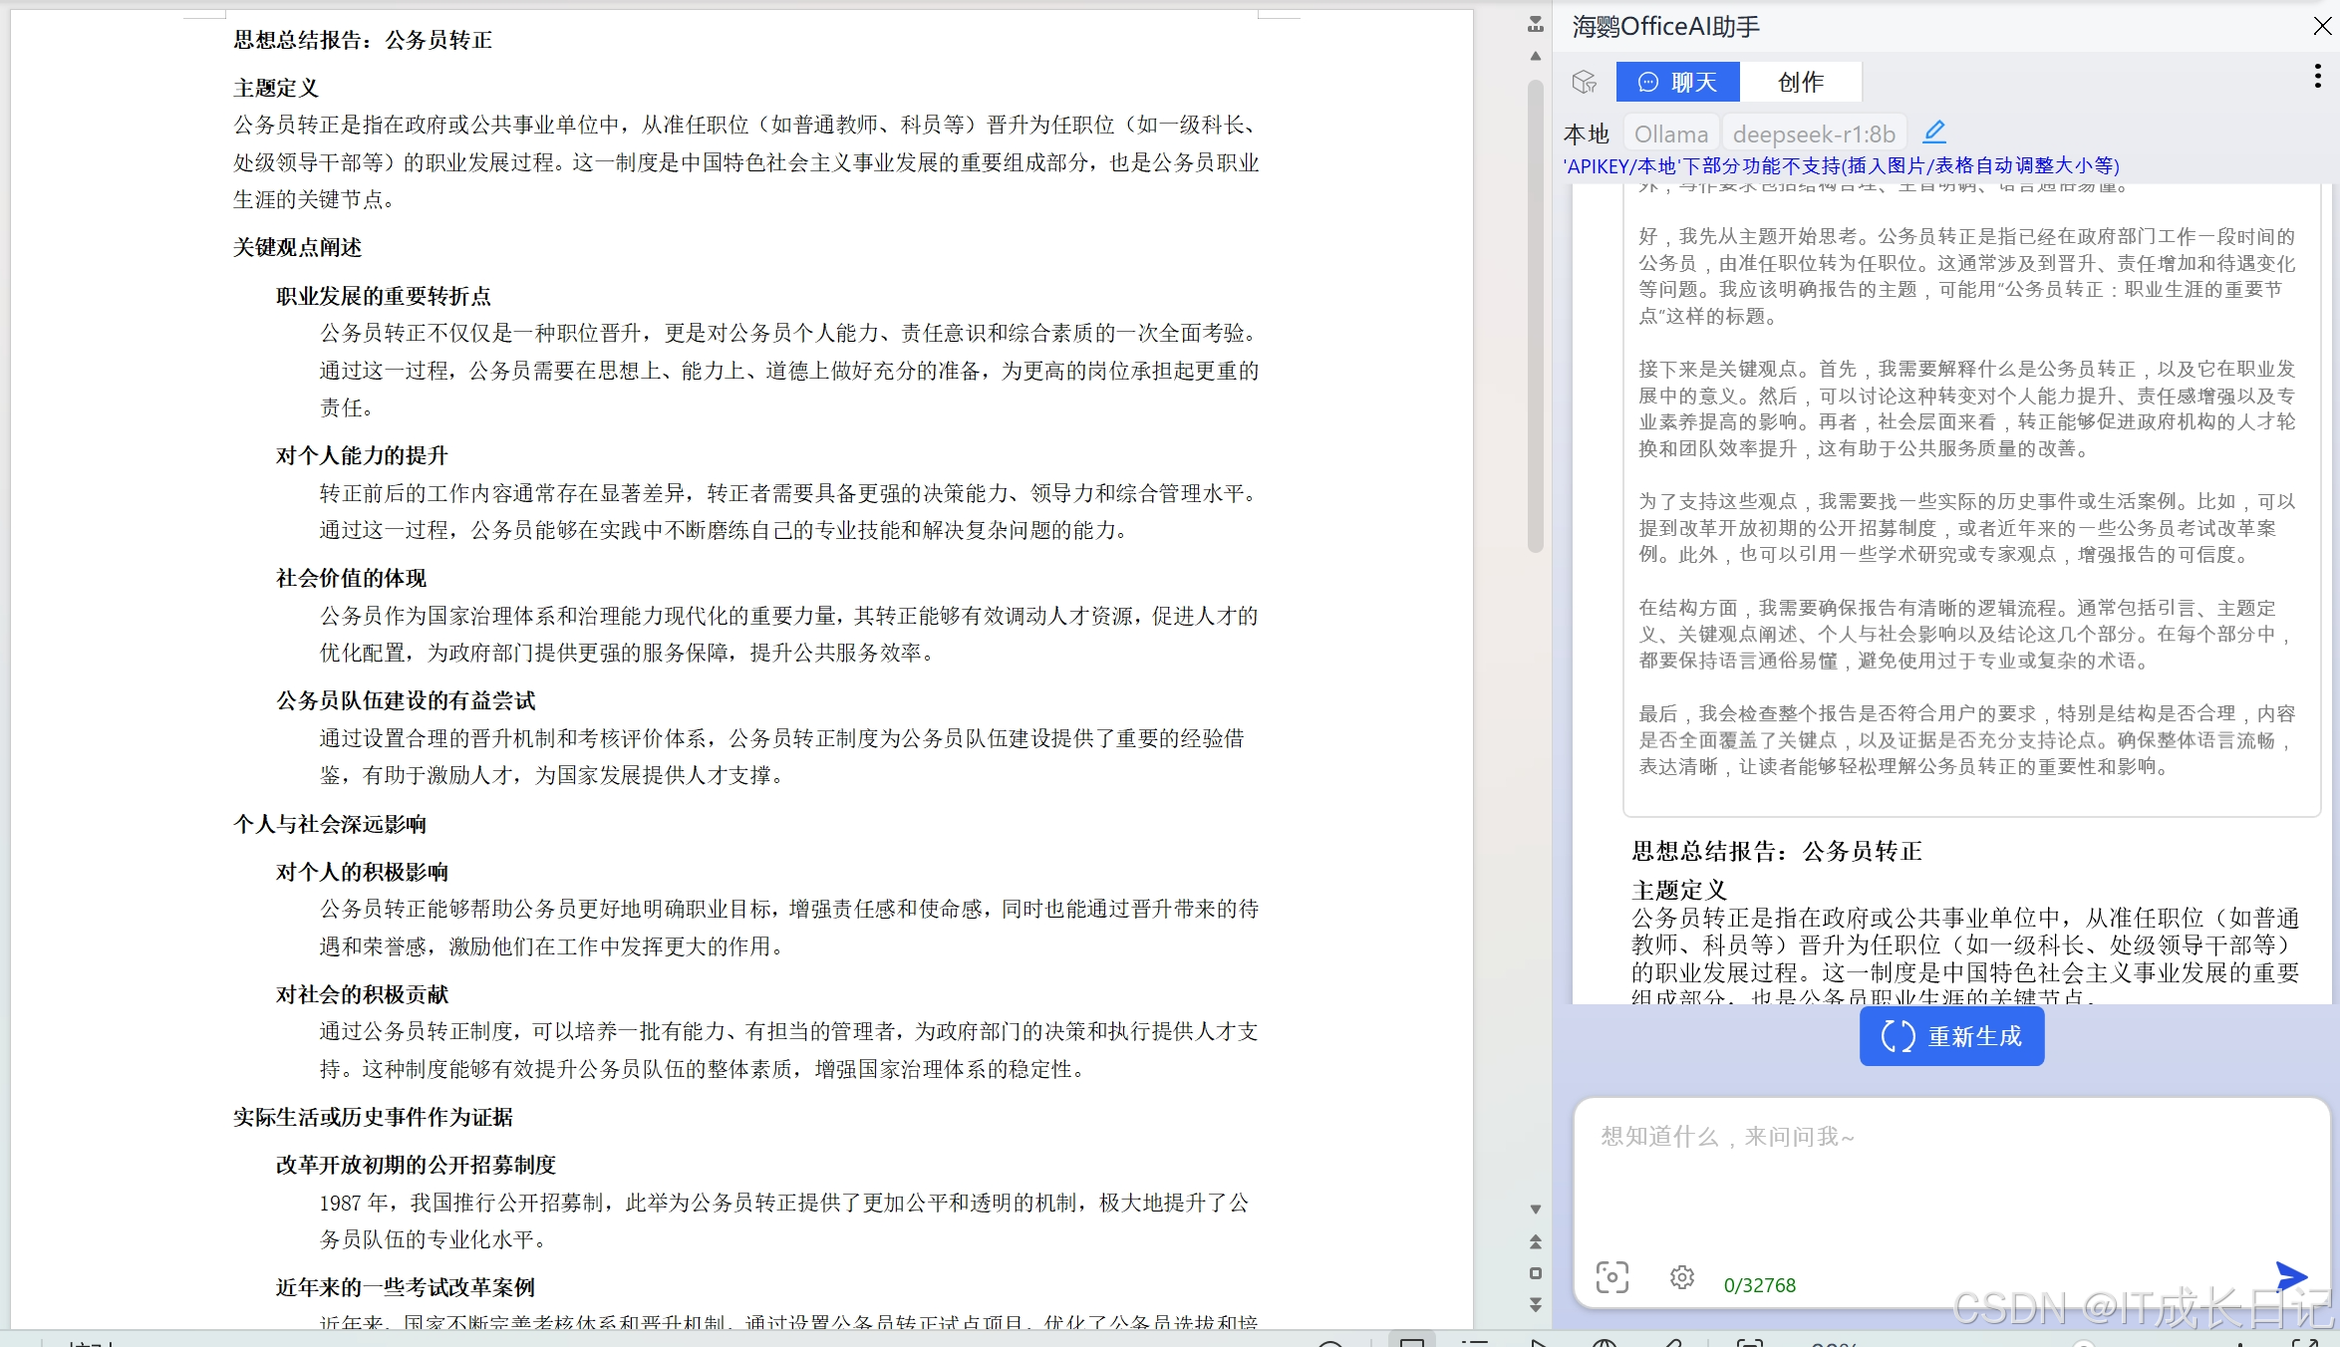Switch to the 创作 tab

1800,82
